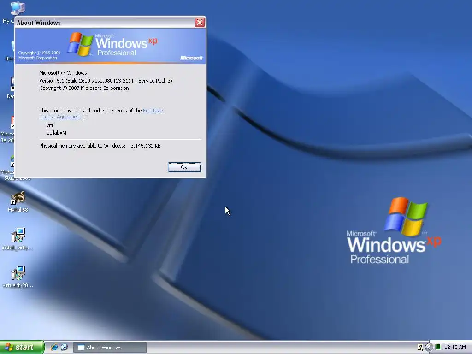The height and width of the screenshot is (354, 472).
Task: Launch Internet Explorer from Quick Launch
Action: coord(54,347)
